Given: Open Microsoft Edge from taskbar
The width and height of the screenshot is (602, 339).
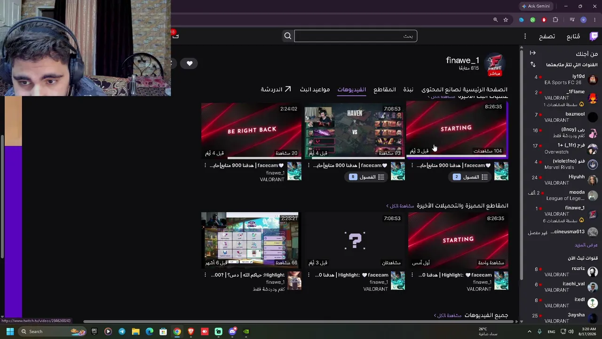Looking at the screenshot, I should coord(150,331).
